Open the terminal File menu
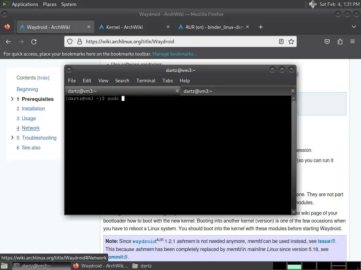This screenshot has width=361, height=270. 72,81
